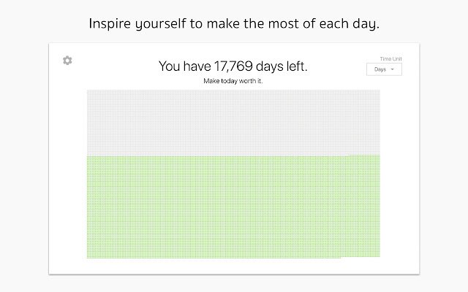Click the word 'today' in the subtitle
The width and height of the screenshot is (468, 292).
(229, 81)
